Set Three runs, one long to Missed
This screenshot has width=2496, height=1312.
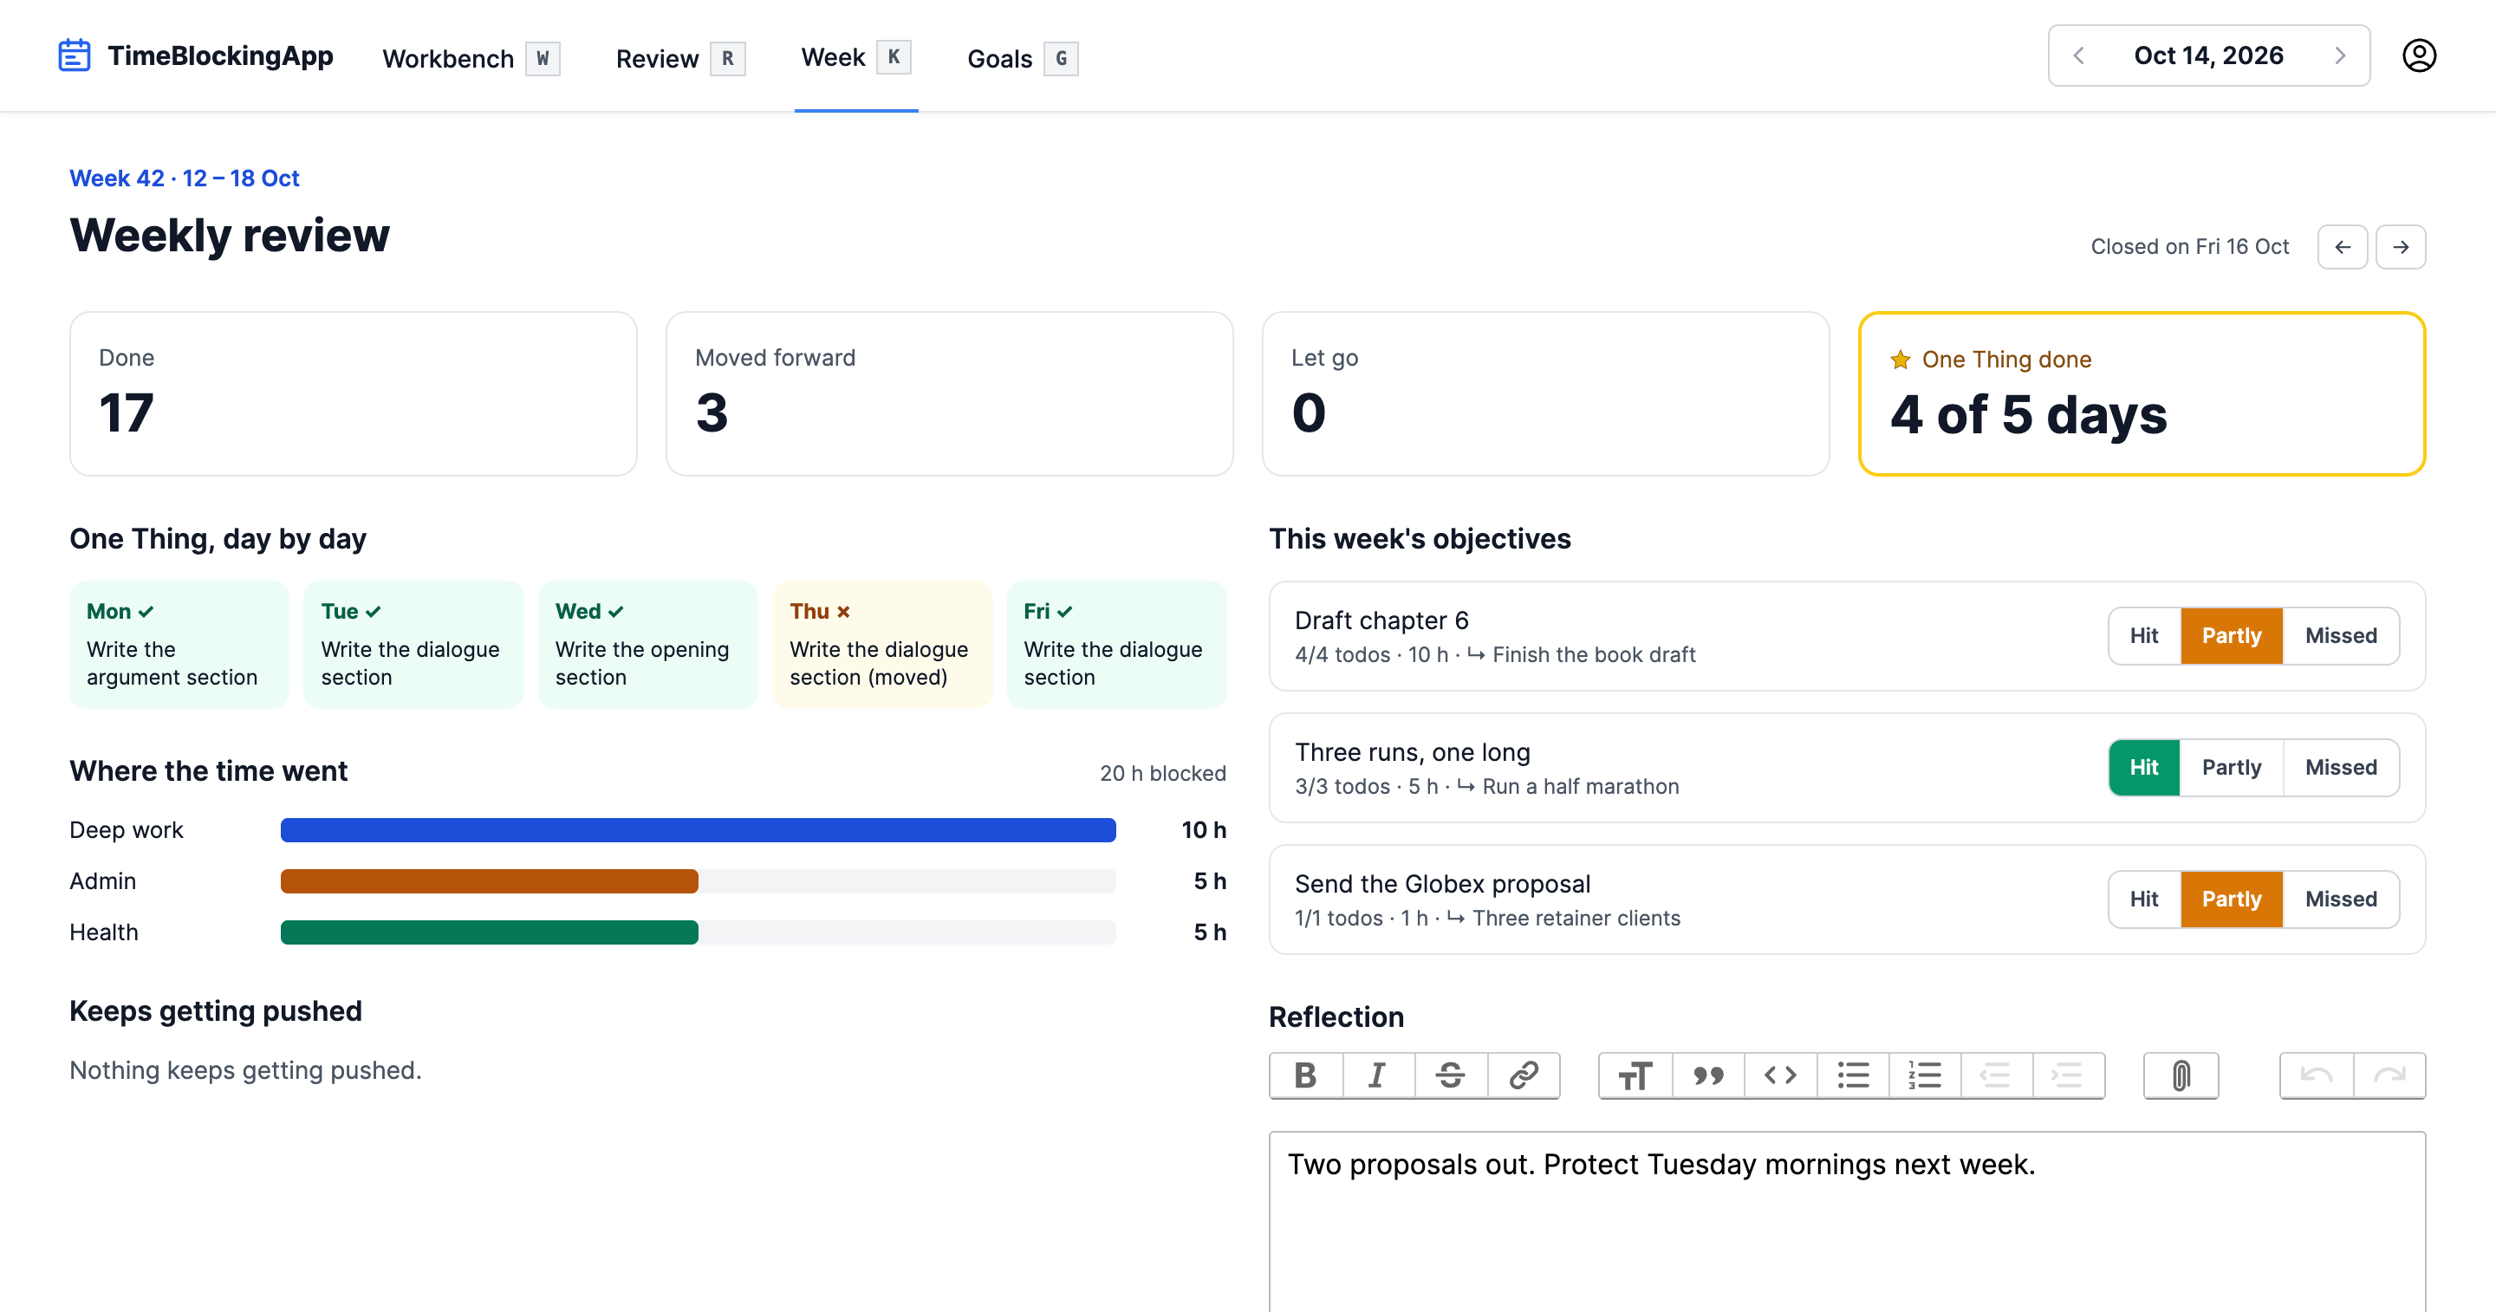[2340, 768]
